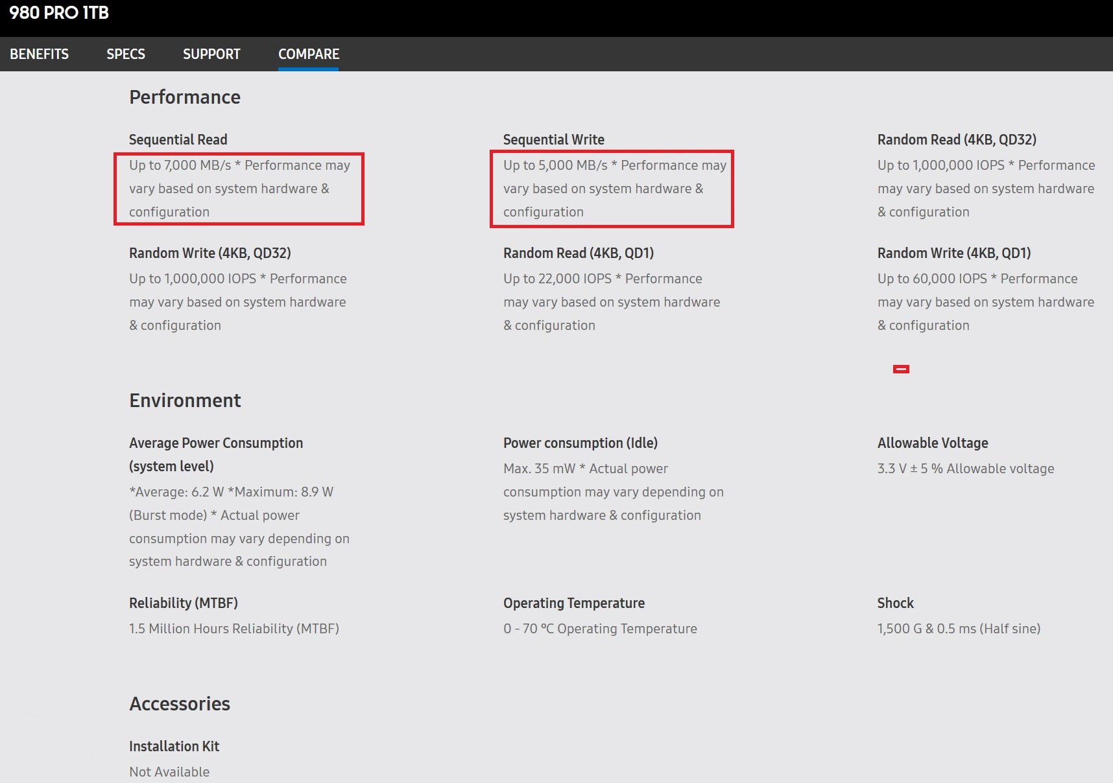Click the Max. 35 mW idle value
The width and height of the screenshot is (1113, 783).
614,492
